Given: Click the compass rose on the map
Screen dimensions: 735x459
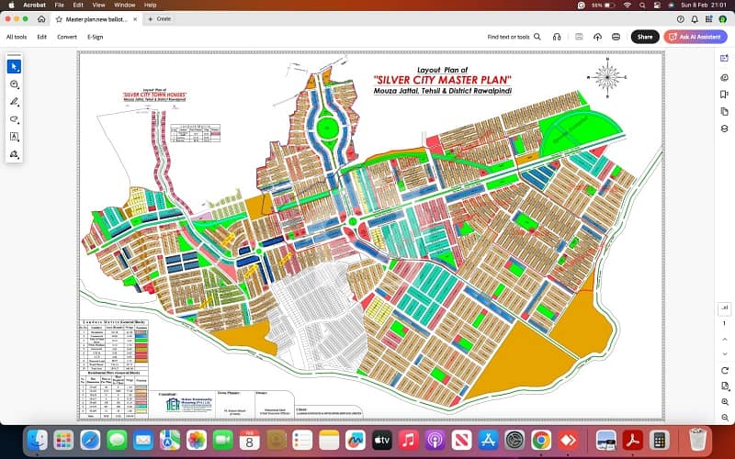Looking at the screenshot, I should pos(607,77).
